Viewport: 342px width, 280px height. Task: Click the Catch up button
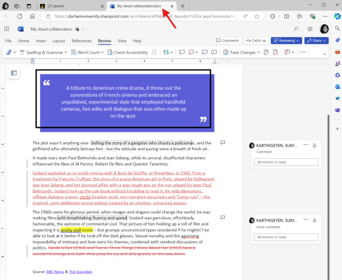tap(256, 40)
